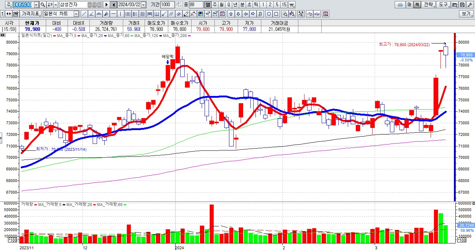Click the stock search magnifier icon
This screenshot has height=250, width=475.
pos(43,5)
